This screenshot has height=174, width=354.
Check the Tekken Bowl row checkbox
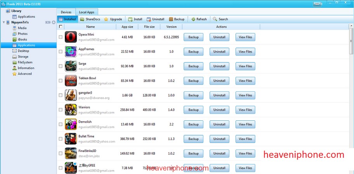[61, 81]
